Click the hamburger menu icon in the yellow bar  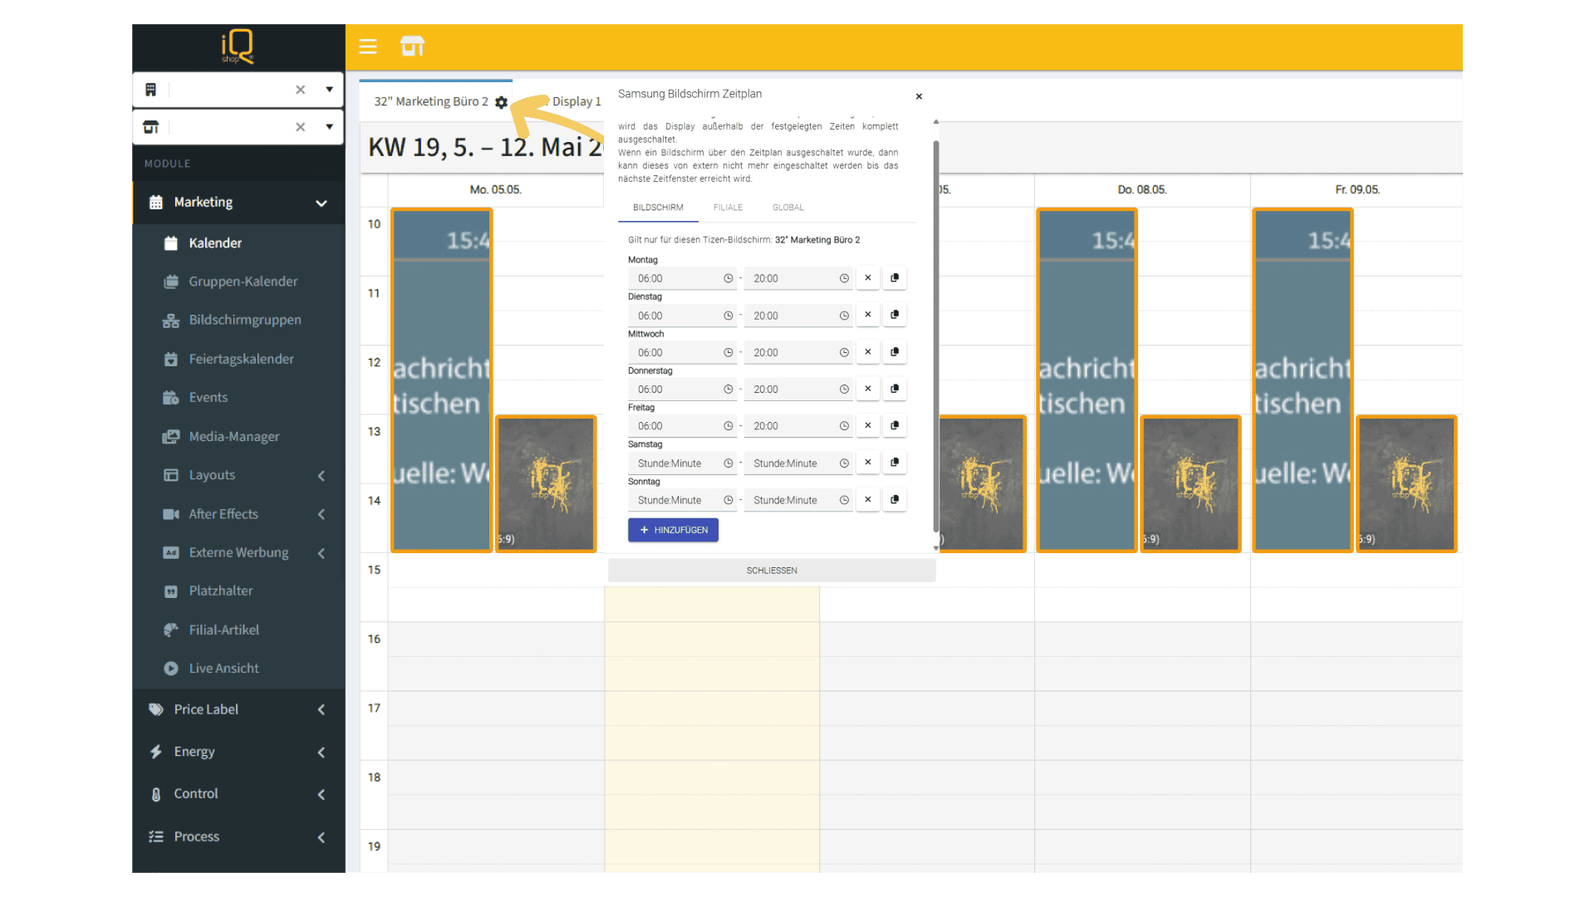pos(368,47)
